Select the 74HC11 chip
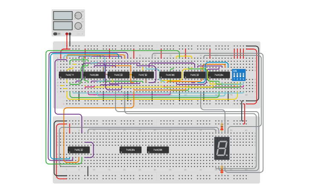This screenshot has height=193, width=309. pos(70,75)
